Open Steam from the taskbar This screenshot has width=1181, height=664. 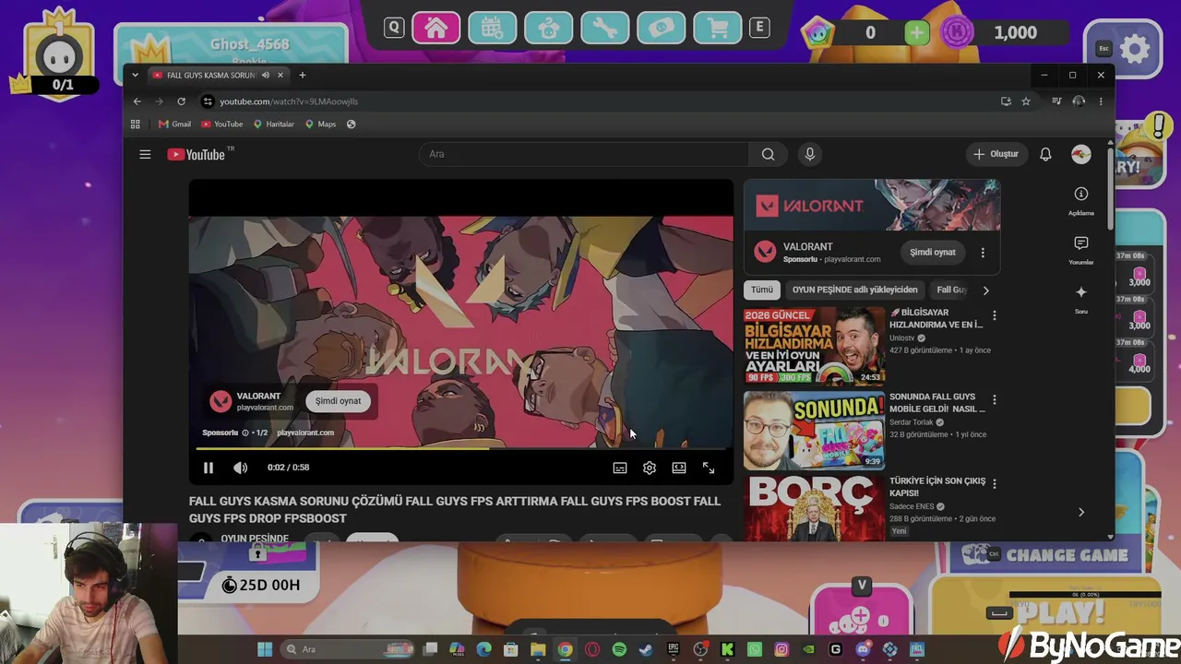(x=646, y=649)
